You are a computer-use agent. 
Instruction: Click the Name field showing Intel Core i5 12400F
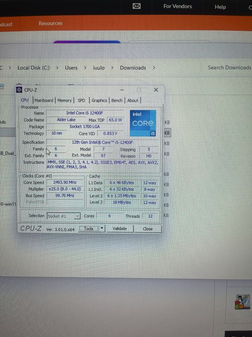84,113
